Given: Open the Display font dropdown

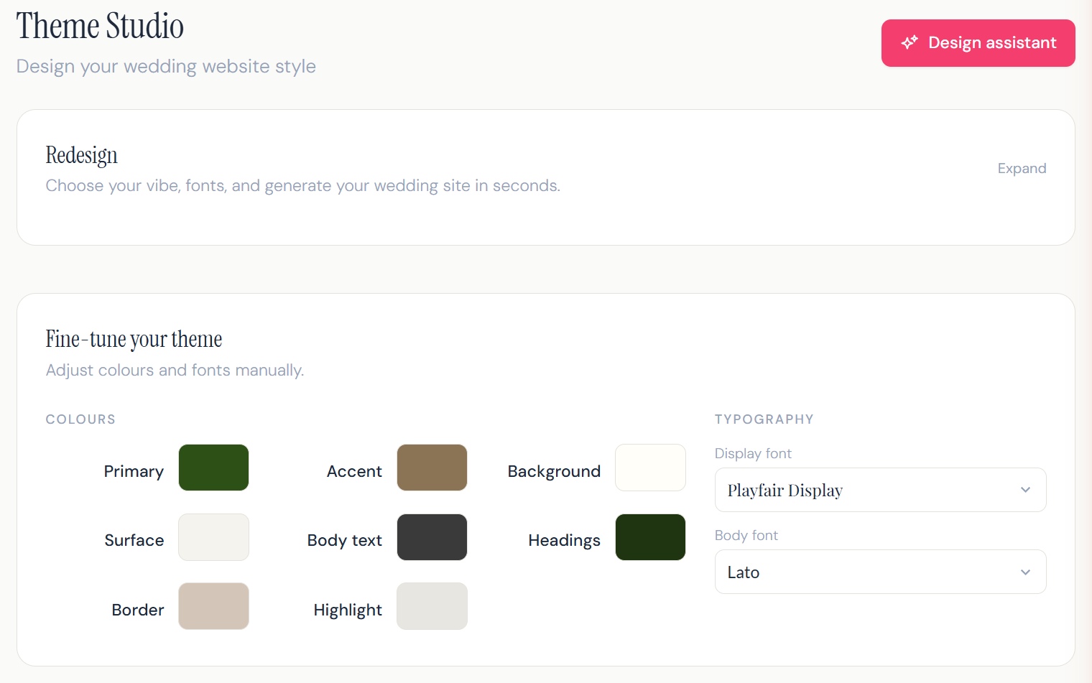Looking at the screenshot, I should [880, 490].
